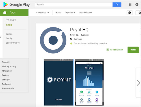Open the account profile avatar
This screenshot has height=107, width=141.
[x=137, y=4]
